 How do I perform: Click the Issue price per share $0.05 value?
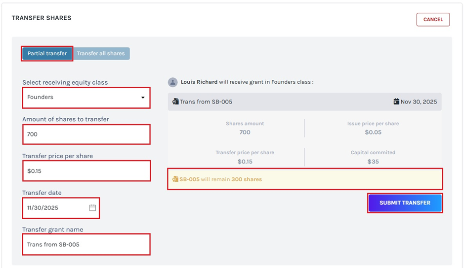click(x=373, y=133)
